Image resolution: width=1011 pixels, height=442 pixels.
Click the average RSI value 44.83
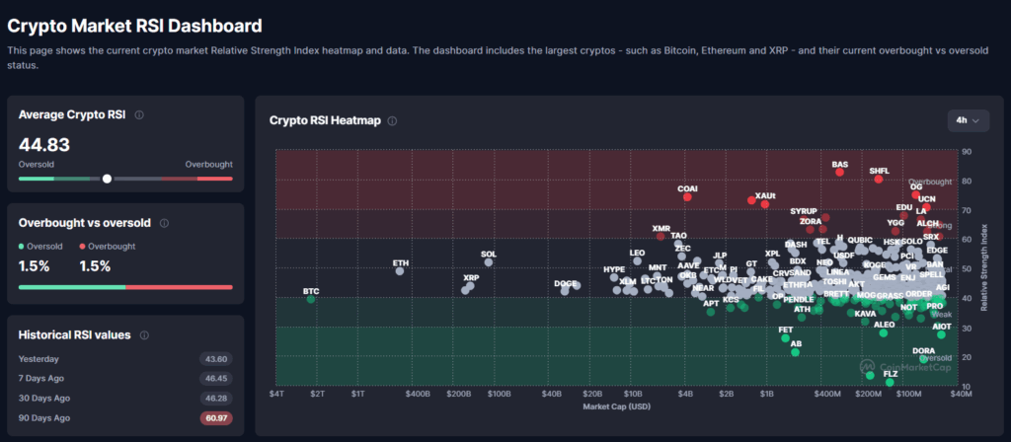pyautogui.click(x=43, y=145)
